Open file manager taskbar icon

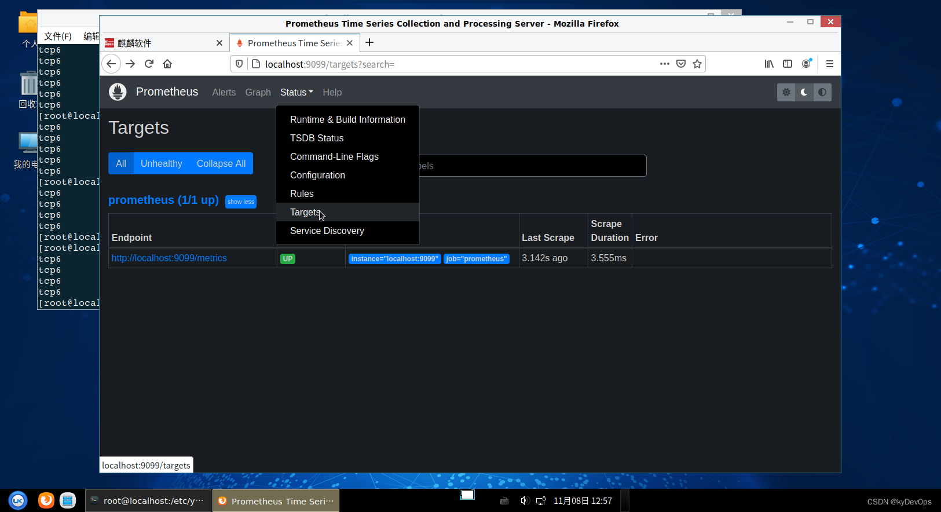click(x=68, y=500)
